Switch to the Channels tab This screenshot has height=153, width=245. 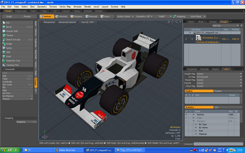click(204, 69)
